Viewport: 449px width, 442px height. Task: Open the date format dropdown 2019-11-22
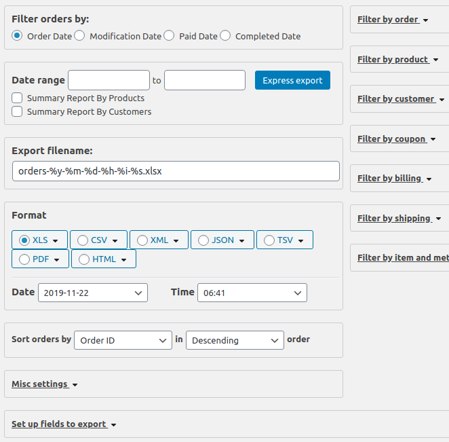93,293
